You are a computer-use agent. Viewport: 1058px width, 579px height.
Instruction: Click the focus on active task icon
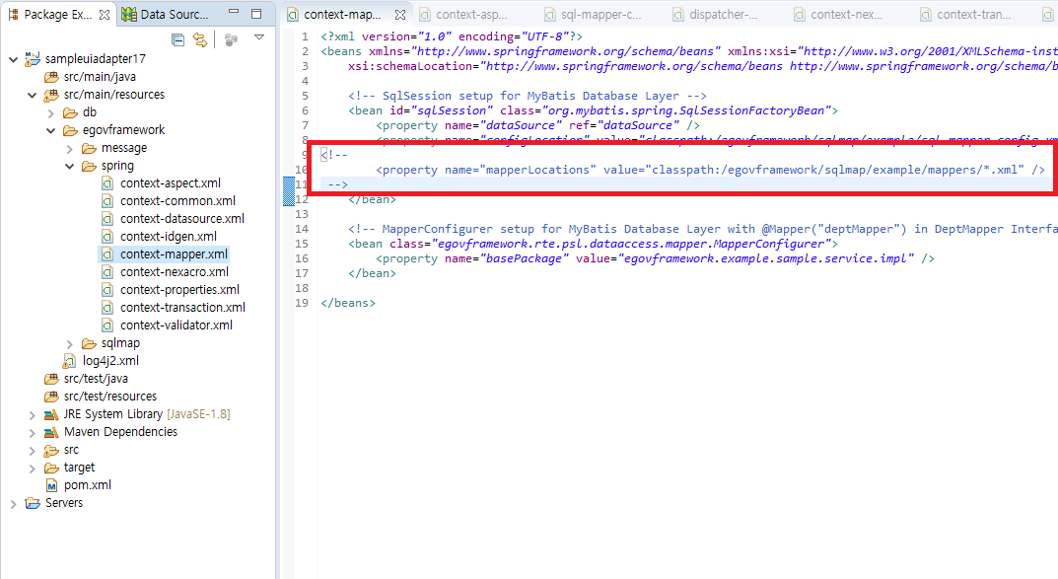pos(231,39)
